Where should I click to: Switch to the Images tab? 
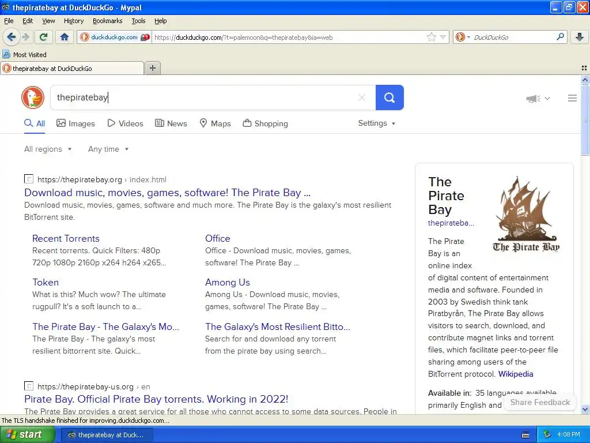coord(75,123)
